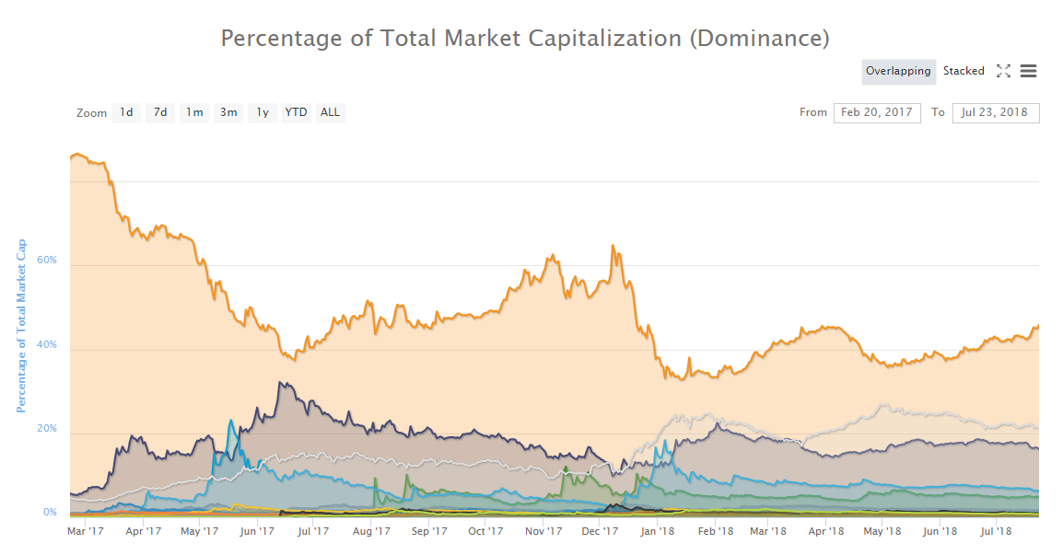Show ALL time zoom range
The image size is (1063, 555).
(x=330, y=112)
